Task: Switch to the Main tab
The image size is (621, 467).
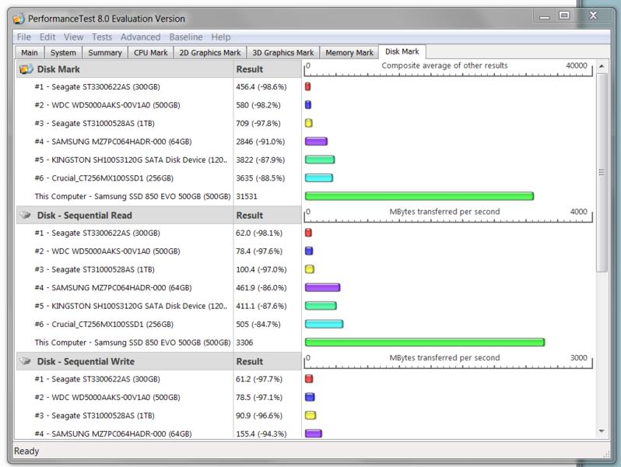Action: [30, 53]
